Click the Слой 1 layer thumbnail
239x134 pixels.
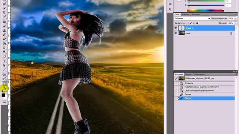pyautogui.click(x=181, y=28)
